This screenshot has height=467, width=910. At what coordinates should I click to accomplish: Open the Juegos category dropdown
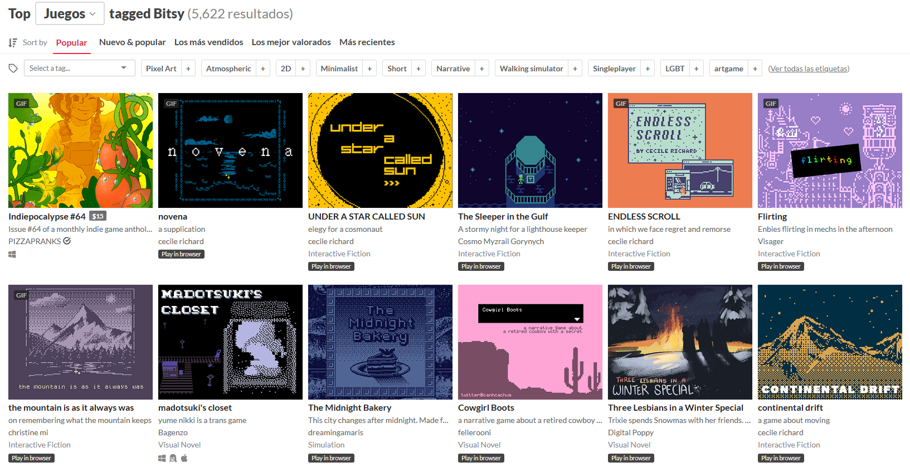point(70,13)
